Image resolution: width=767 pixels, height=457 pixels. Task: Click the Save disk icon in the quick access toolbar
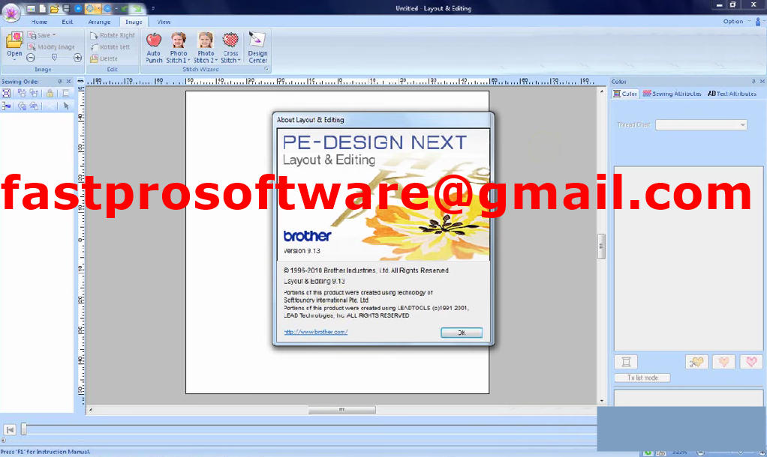click(66, 9)
